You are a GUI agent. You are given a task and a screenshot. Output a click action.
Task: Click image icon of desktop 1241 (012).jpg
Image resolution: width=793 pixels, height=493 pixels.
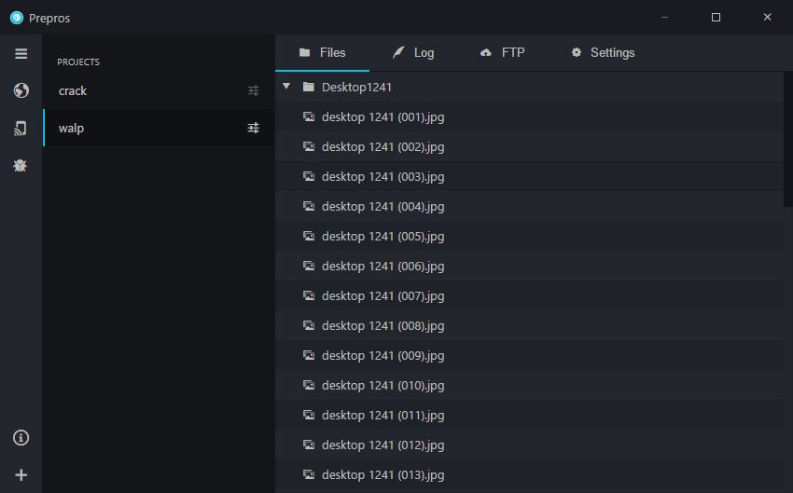coord(309,445)
